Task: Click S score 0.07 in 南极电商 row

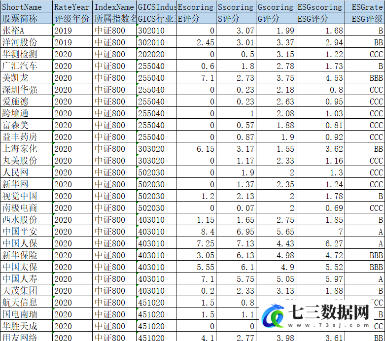Action: click(236, 207)
